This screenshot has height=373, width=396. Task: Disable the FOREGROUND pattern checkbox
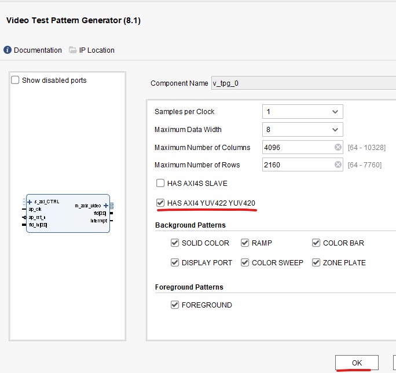[x=175, y=305]
